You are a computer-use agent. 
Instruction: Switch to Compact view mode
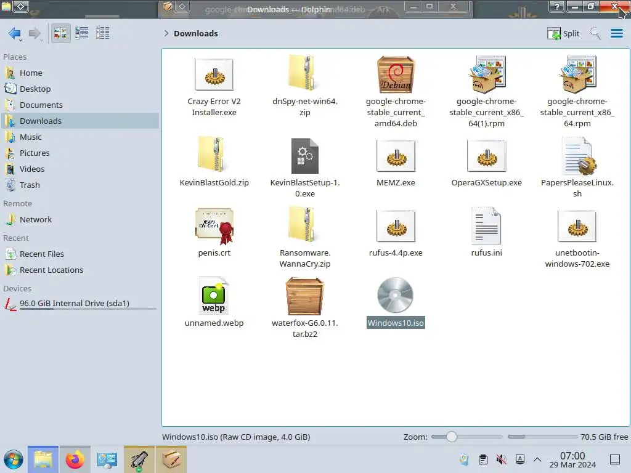pyautogui.click(x=82, y=33)
